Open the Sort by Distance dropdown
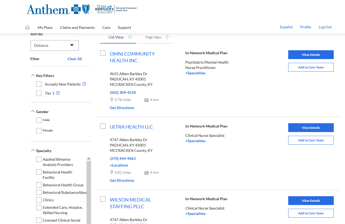The height and width of the screenshot is (224, 345). (55, 45)
